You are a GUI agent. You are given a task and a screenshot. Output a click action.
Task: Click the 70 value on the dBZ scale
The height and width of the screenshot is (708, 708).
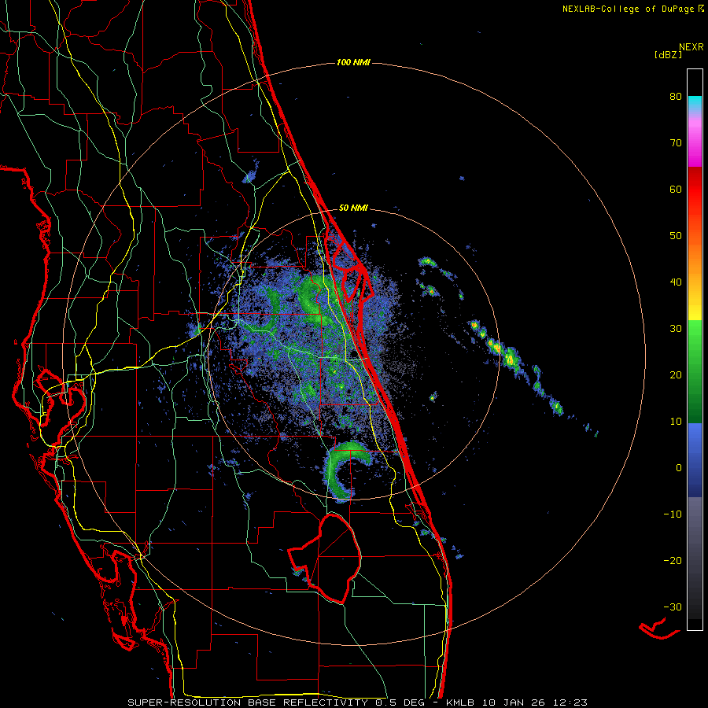point(676,143)
